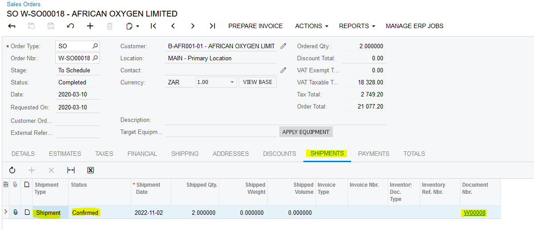Click the back arrow to save and close

(x=12, y=26)
